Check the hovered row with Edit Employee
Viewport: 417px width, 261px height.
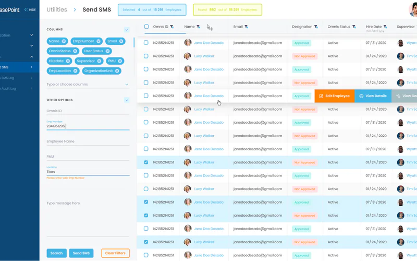[x=146, y=96]
